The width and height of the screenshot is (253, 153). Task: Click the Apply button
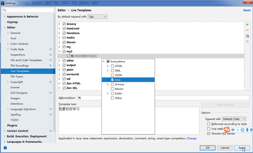[x=242, y=148]
